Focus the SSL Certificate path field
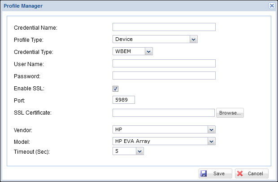The image size is (278, 182). point(164,112)
